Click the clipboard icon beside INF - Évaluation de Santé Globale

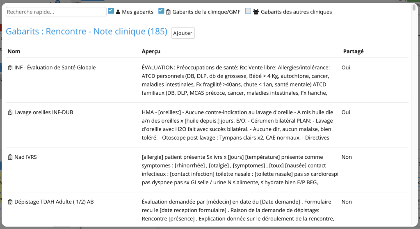coord(10,68)
